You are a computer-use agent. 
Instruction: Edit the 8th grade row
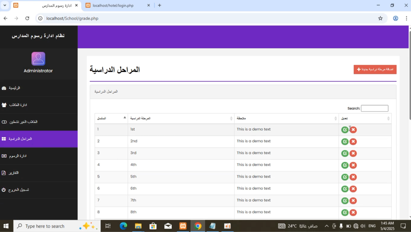point(345,212)
